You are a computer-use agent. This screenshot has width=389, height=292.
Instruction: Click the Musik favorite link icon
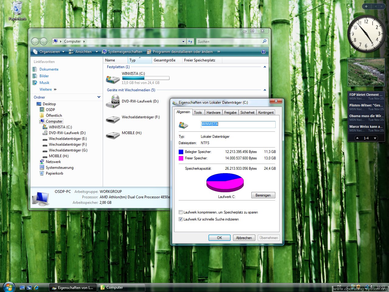click(35, 83)
